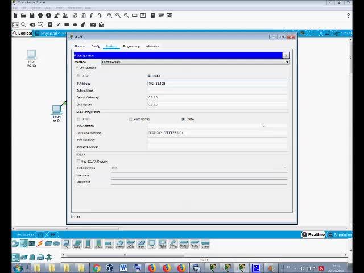Select the IPv6 Auto Config radio button

tap(131, 119)
